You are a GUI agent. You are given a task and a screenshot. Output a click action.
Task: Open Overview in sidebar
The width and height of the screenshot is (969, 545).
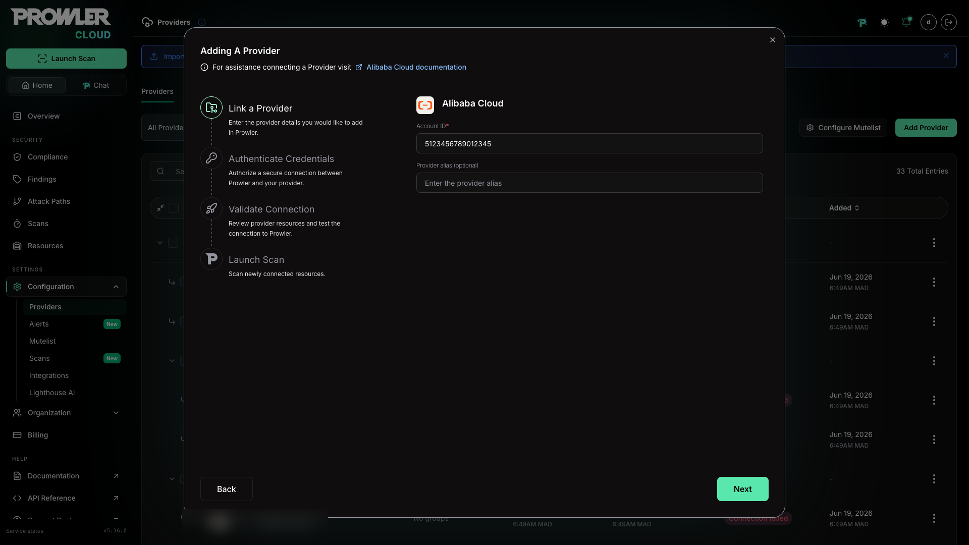coord(66,116)
